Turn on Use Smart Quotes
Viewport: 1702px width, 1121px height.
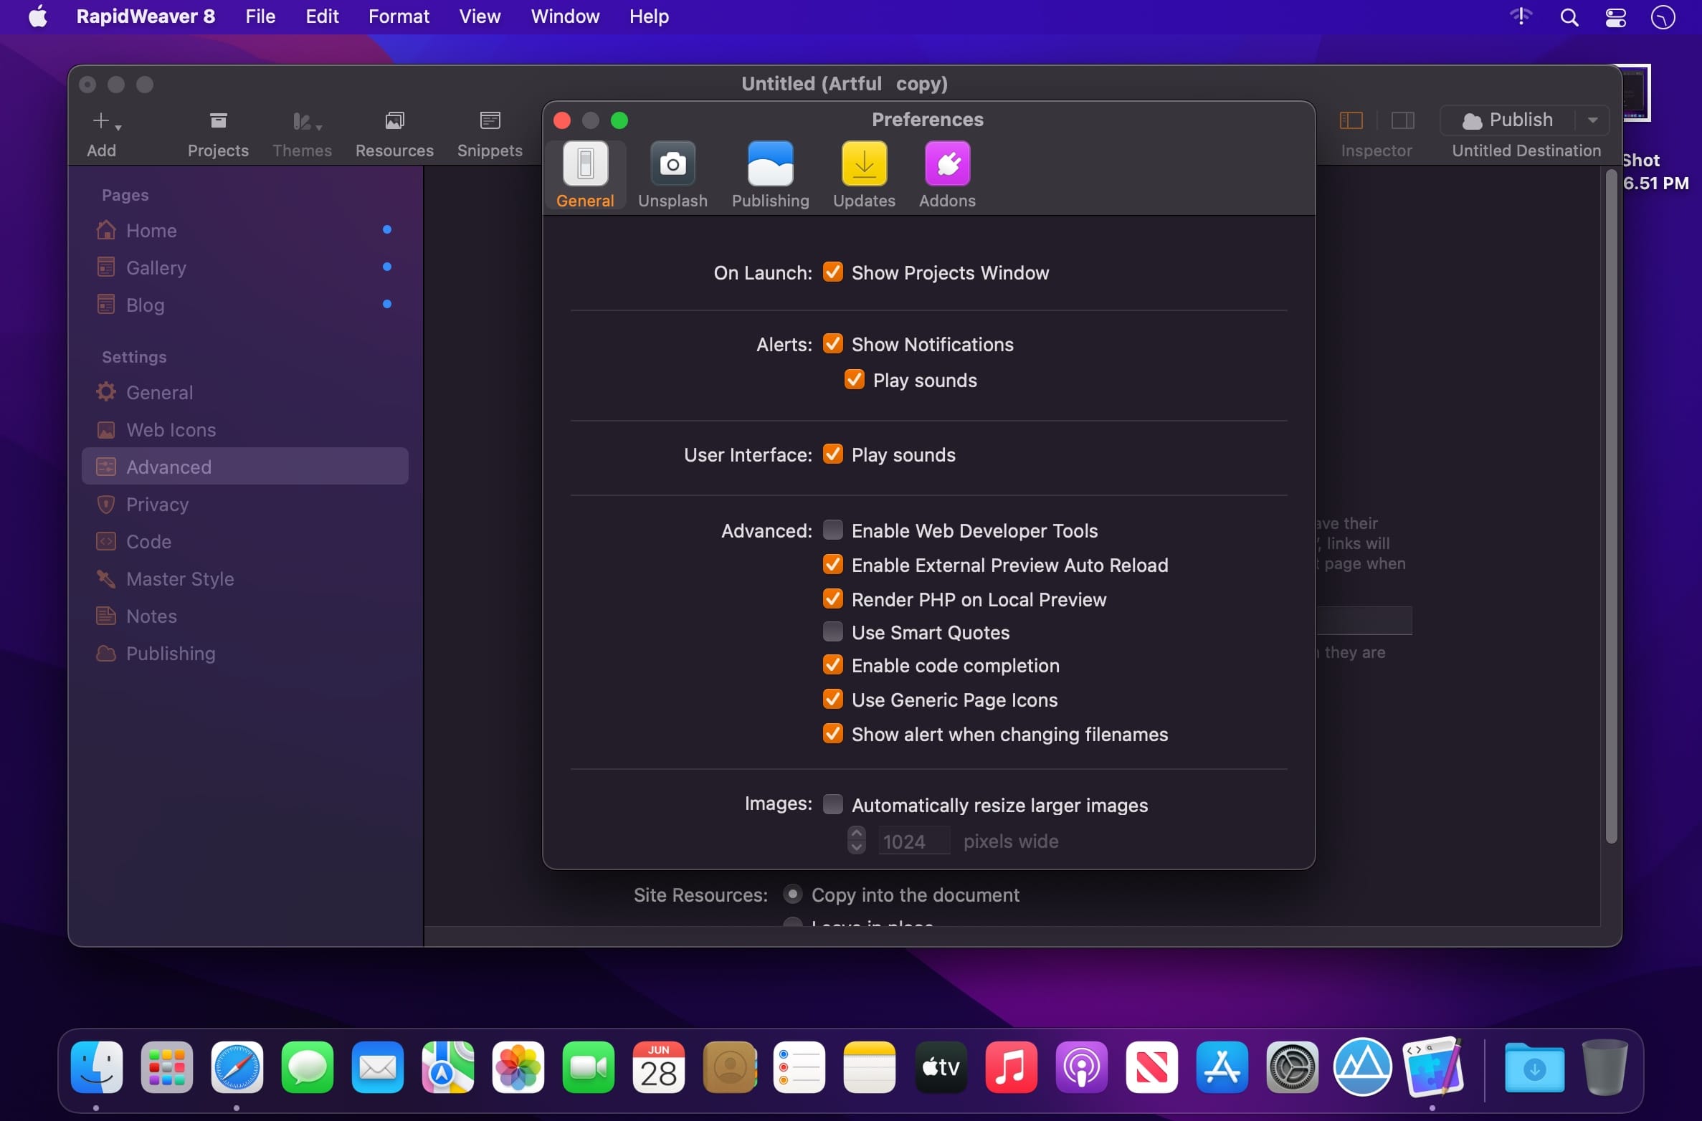(x=832, y=632)
